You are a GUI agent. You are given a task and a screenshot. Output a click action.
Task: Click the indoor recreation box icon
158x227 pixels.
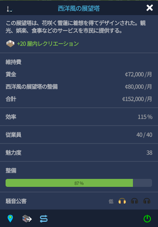(x=10, y=44)
